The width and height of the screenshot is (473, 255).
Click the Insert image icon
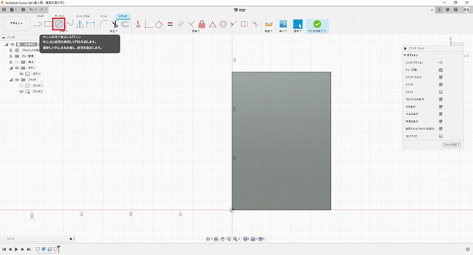(x=283, y=24)
